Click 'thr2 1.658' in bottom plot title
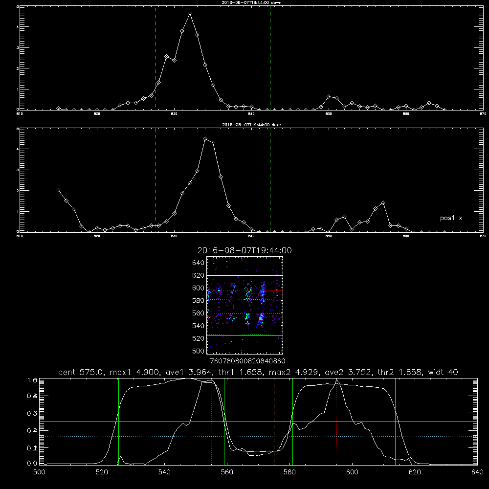Viewport: 489px width, 489px height. click(400, 372)
